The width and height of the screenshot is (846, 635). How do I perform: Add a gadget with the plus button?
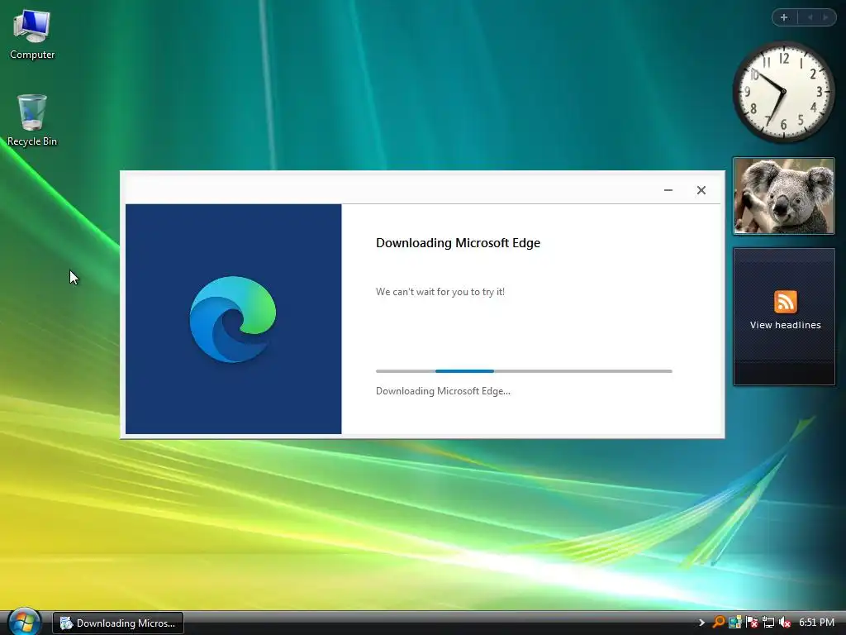[784, 17]
